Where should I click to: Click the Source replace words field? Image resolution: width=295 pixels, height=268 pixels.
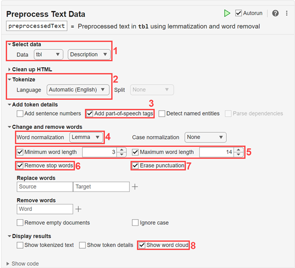[44, 186]
